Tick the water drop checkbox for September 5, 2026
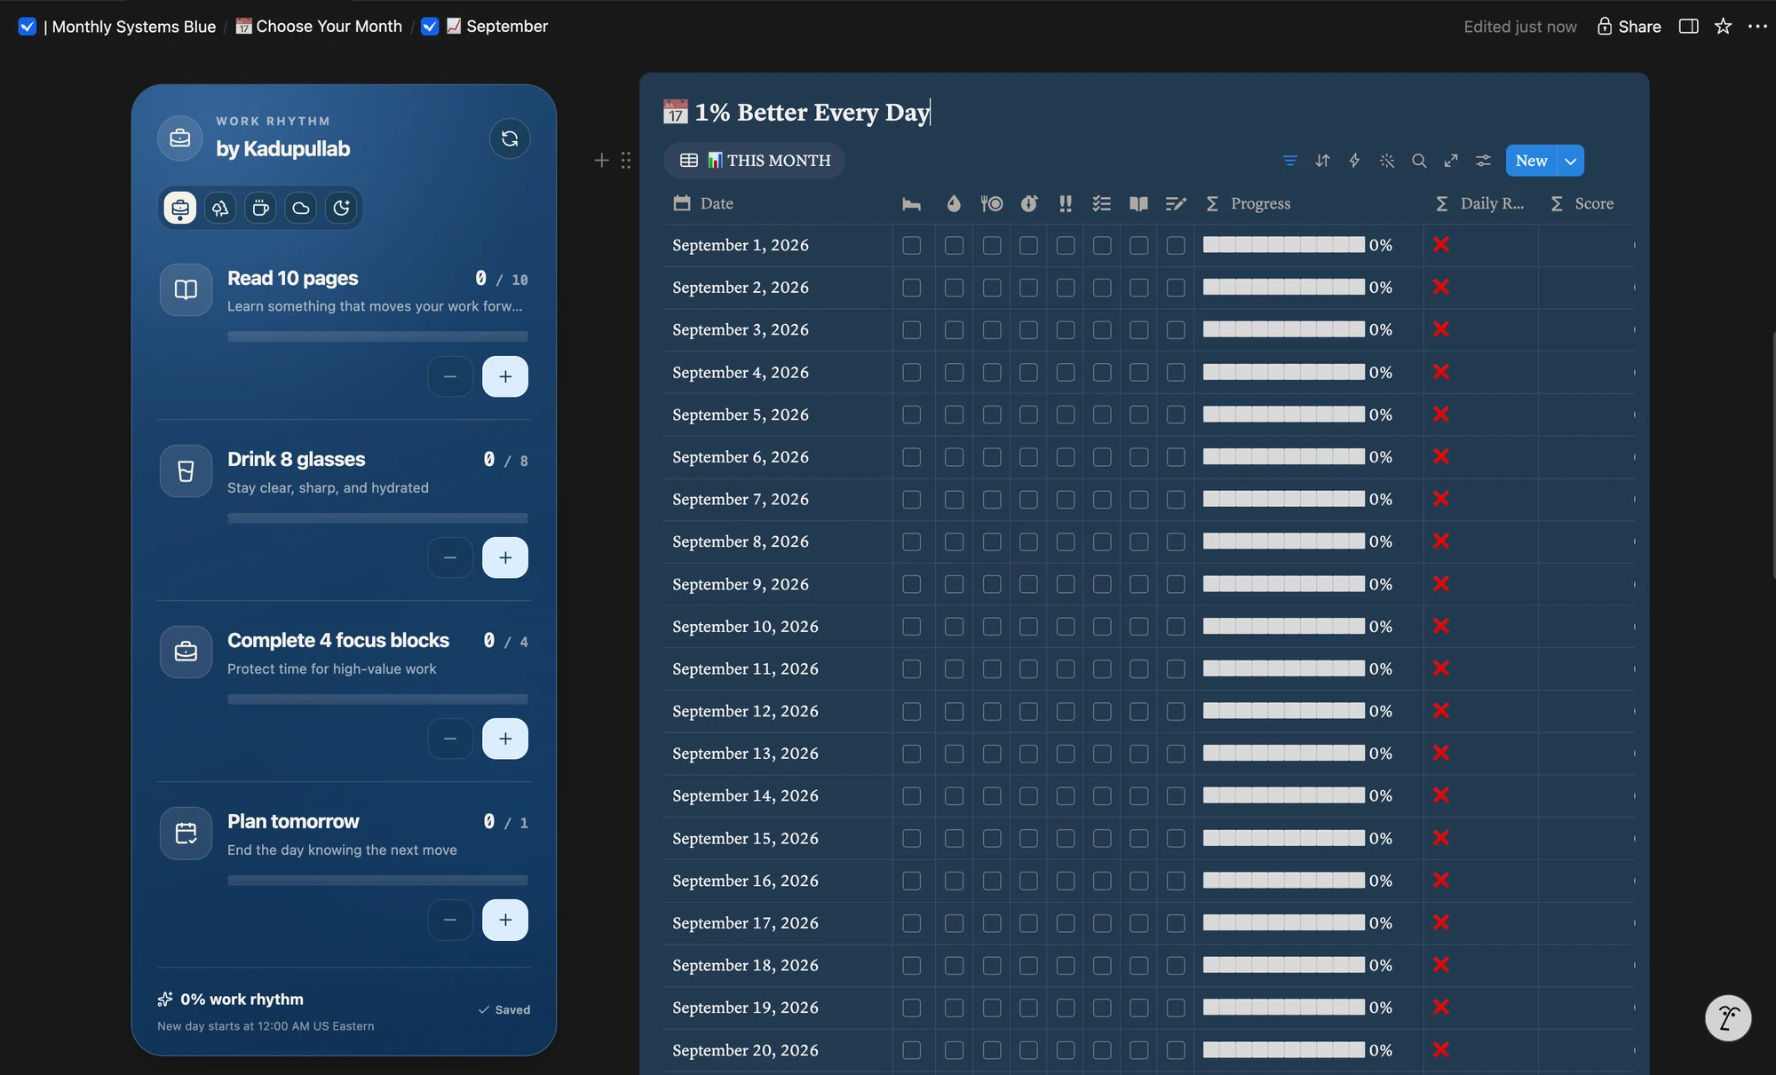 tap(954, 415)
